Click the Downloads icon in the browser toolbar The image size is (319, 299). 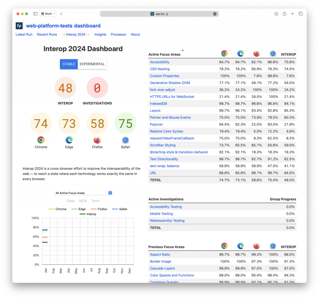click(276, 14)
